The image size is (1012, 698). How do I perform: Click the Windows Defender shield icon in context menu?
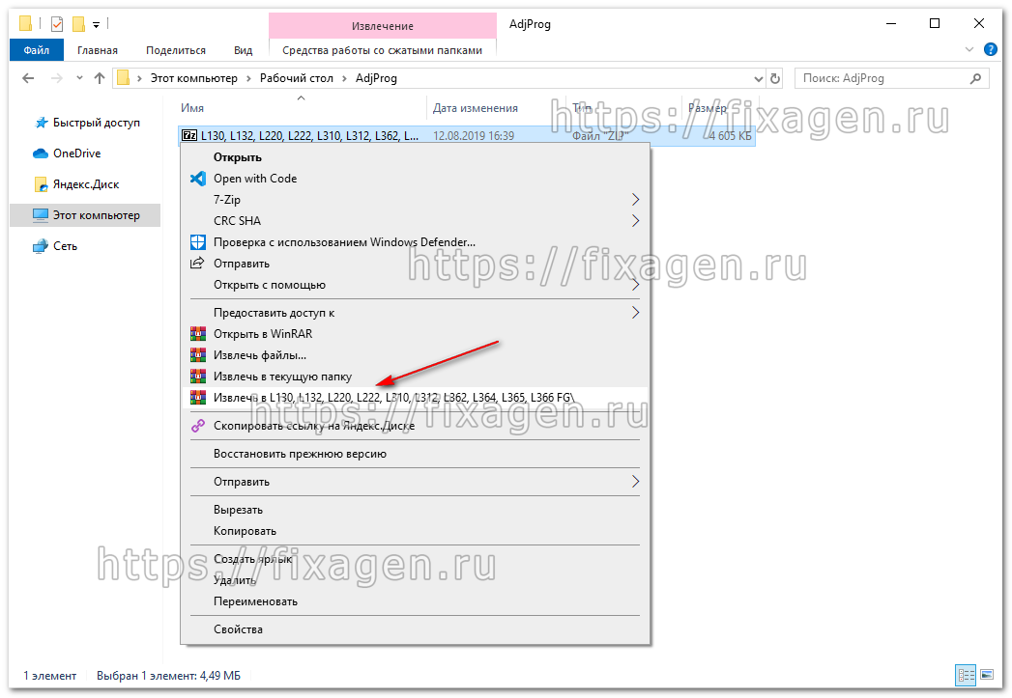click(197, 241)
